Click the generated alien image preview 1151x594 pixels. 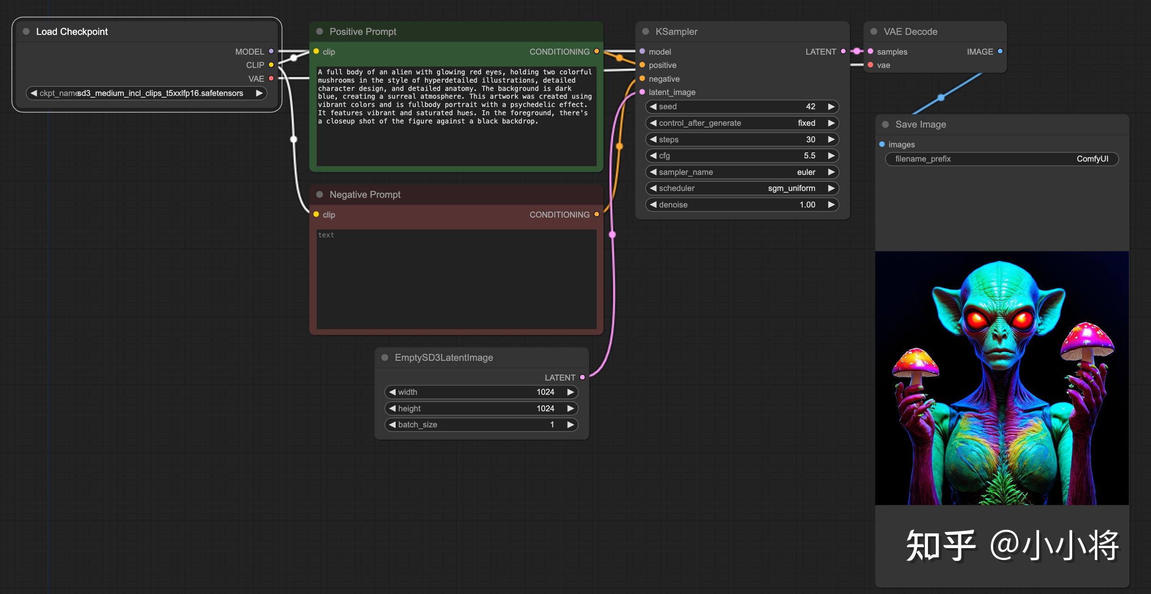tap(1001, 378)
